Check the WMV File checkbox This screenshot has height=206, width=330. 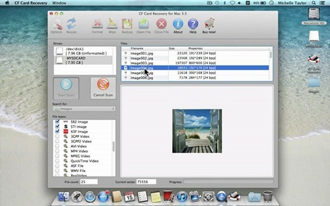pyautogui.click(x=57, y=171)
